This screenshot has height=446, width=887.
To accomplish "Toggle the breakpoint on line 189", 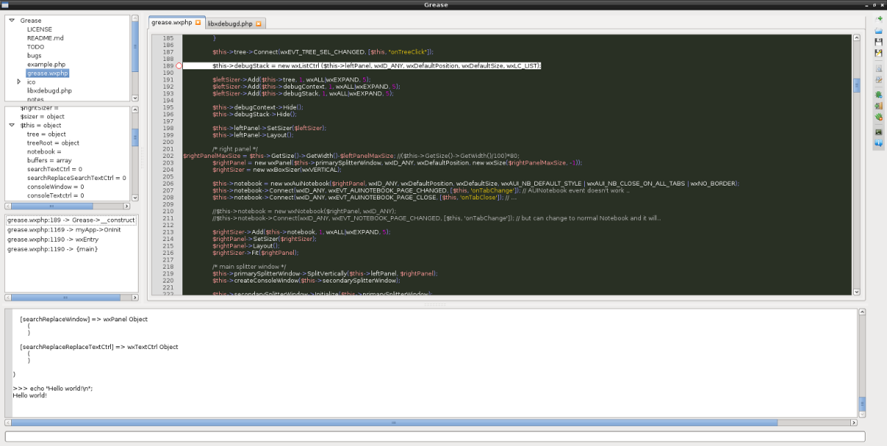I will tap(179, 65).
